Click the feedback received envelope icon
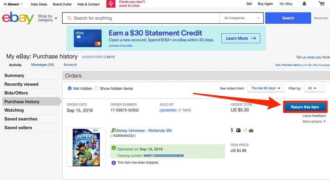The height and width of the screenshot is (180, 330). pos(251,130)
